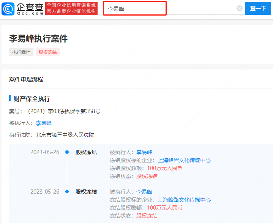Open 上海峰路文化传媒中心 company link
The height and width of the screenshot is (224, 273).
[184, 200]
